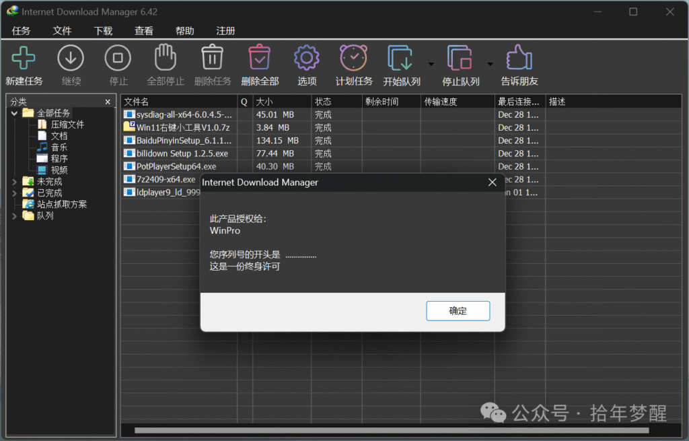Select ldplayer9 download row
The width and height of the screenshot is (689, 441).
coord(160,193)
